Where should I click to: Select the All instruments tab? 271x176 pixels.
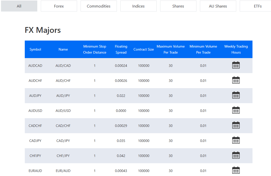[19, 6]
